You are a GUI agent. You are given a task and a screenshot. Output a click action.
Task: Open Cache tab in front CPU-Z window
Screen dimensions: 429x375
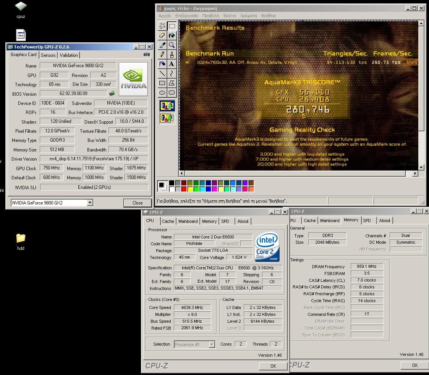point(168,221)
